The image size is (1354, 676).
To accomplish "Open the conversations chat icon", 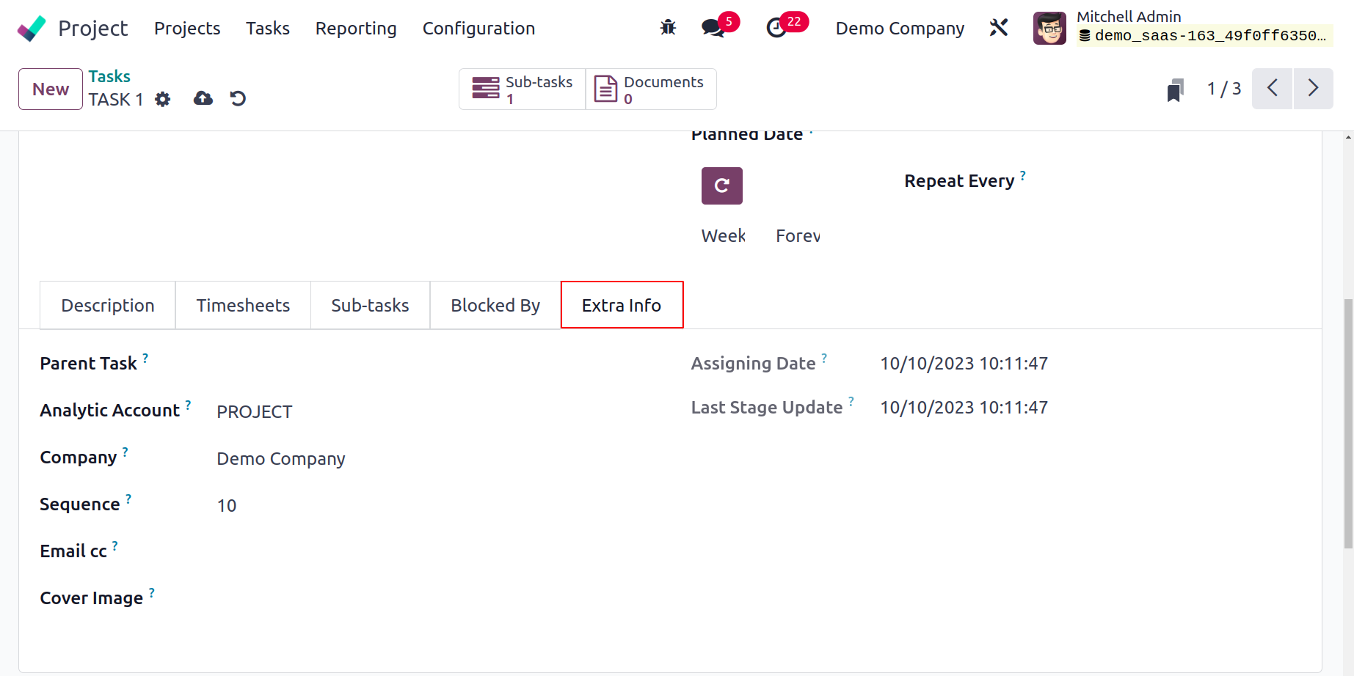I will click(x=712, y=28).
